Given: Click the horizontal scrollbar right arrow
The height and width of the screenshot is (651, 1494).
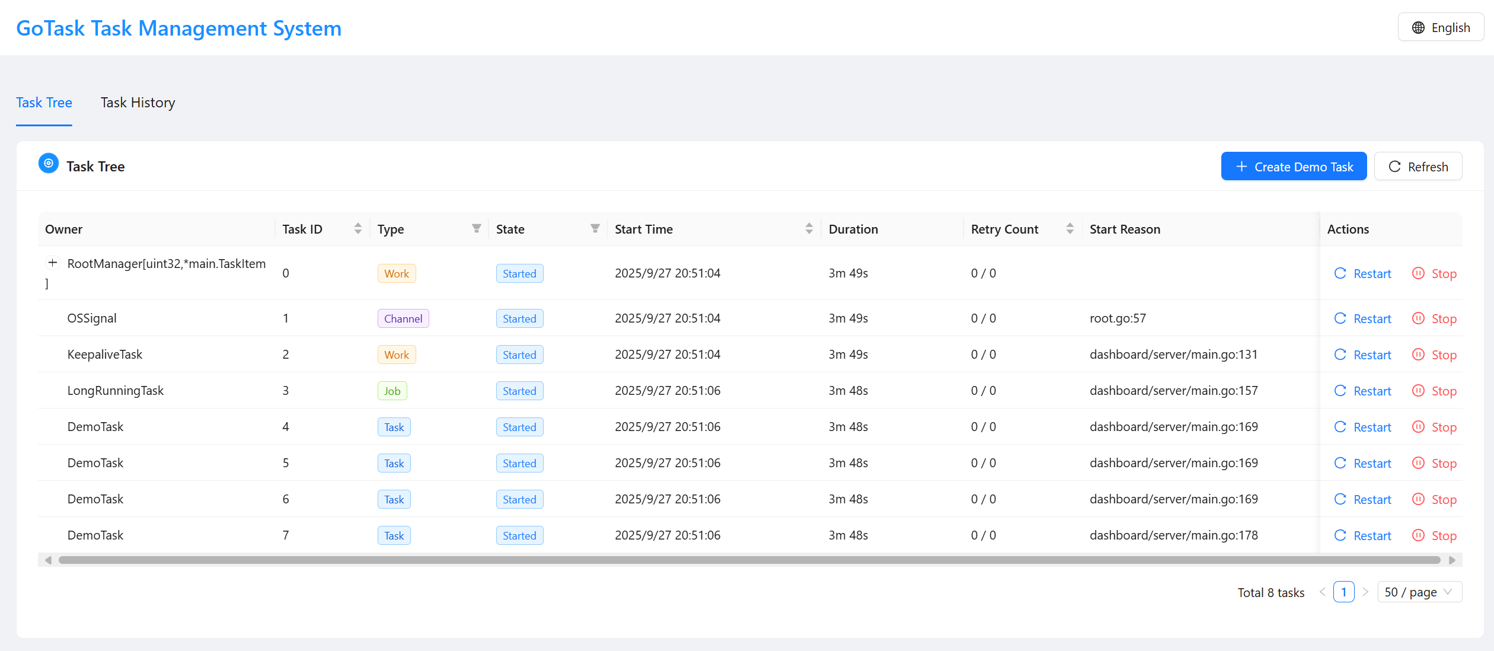Looking at the screenshot, I should click(x=1452, y=560).
